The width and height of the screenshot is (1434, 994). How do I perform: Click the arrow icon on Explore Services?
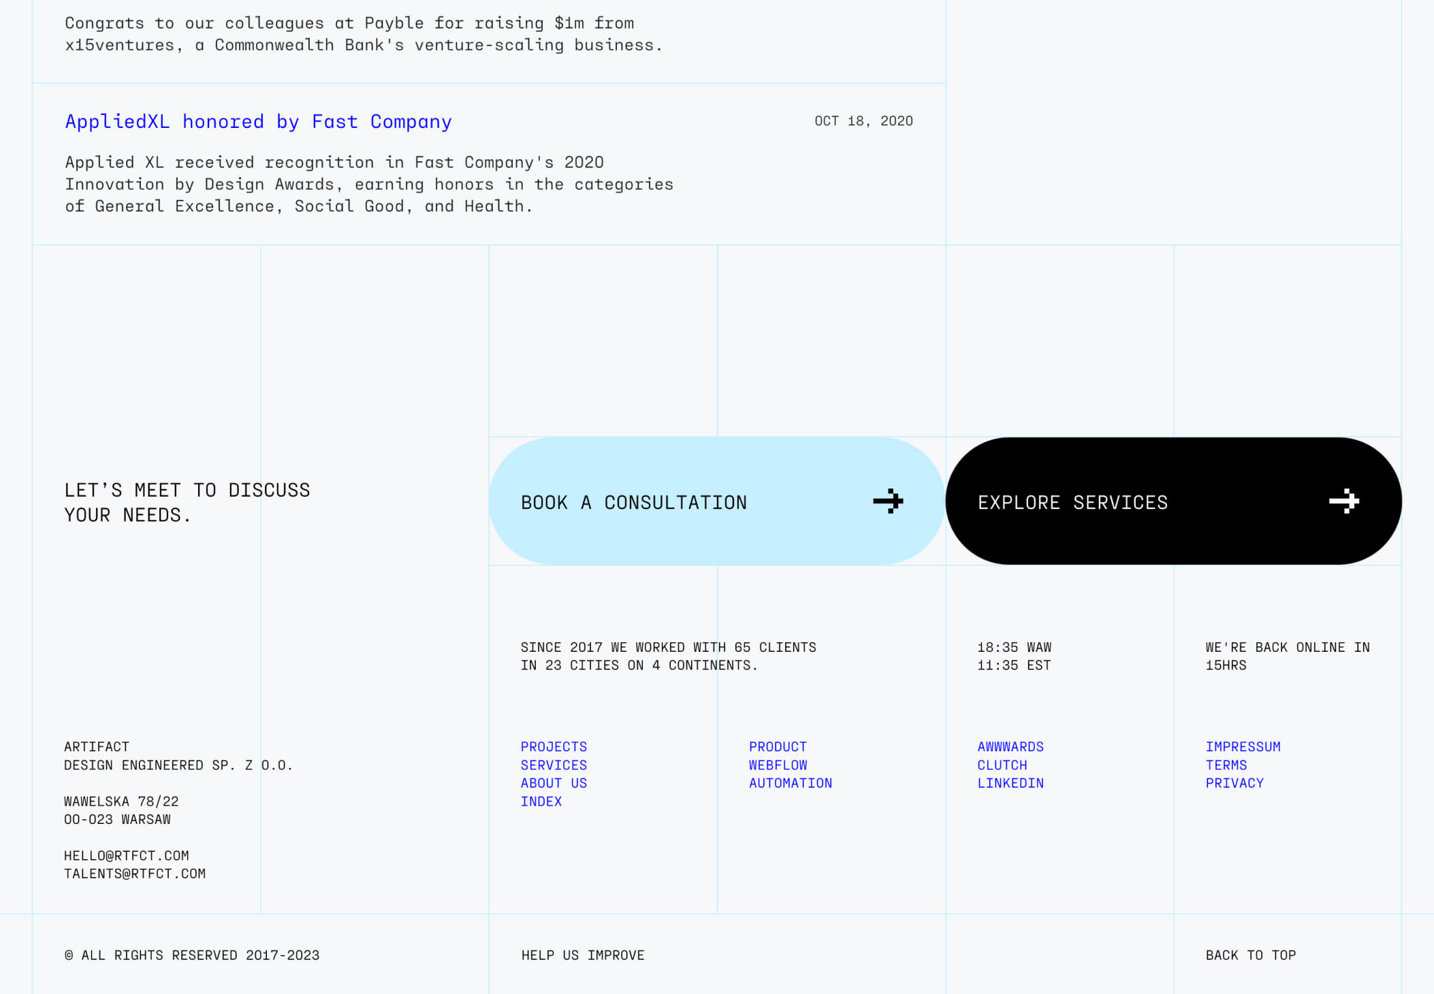(x=1344, y=501)
